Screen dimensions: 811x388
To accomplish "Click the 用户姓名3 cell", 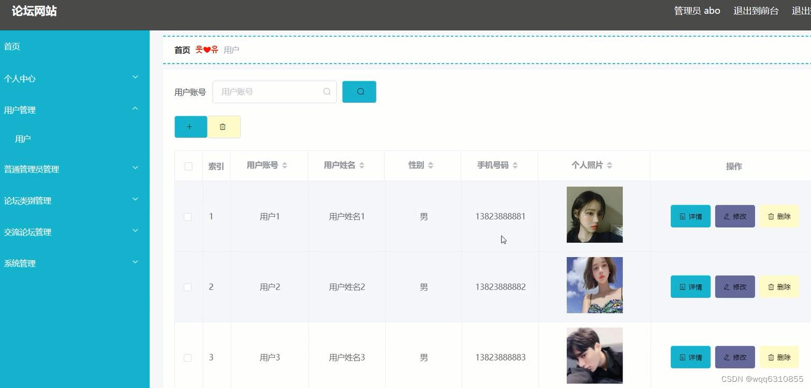I will tap(347, 357).
